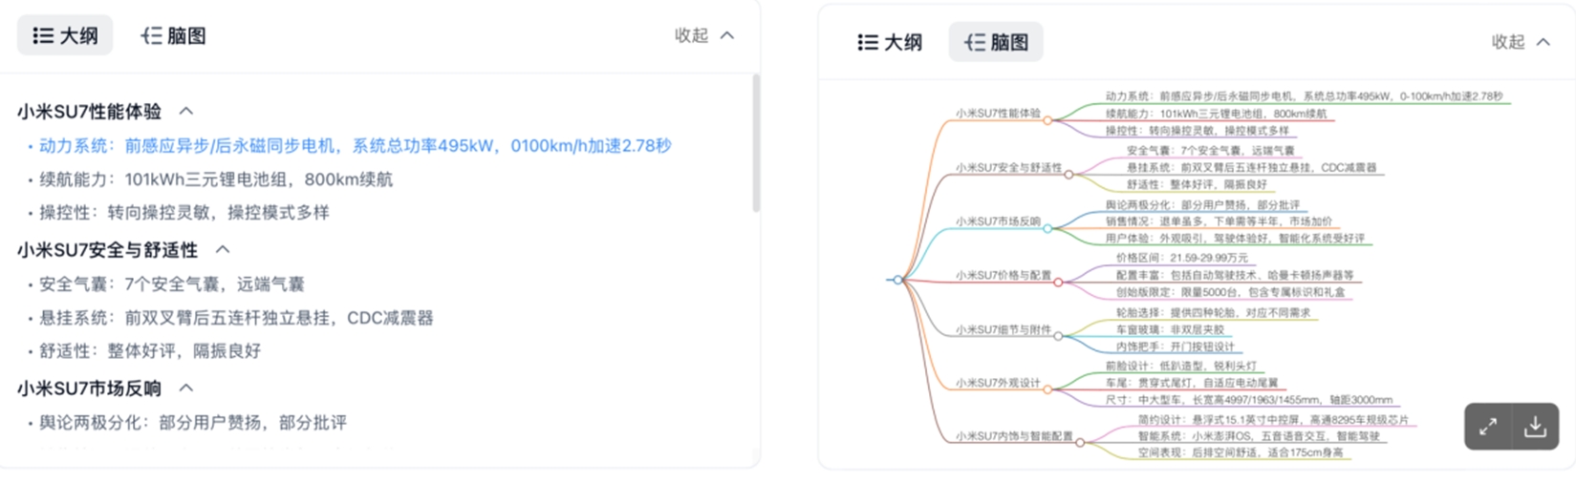
Task: Click mind map branch label 小米SU7外观设计
Action: click(998, 383)
